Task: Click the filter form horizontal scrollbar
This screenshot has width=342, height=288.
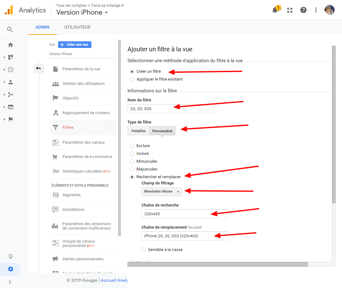Action: pos(218,264)
